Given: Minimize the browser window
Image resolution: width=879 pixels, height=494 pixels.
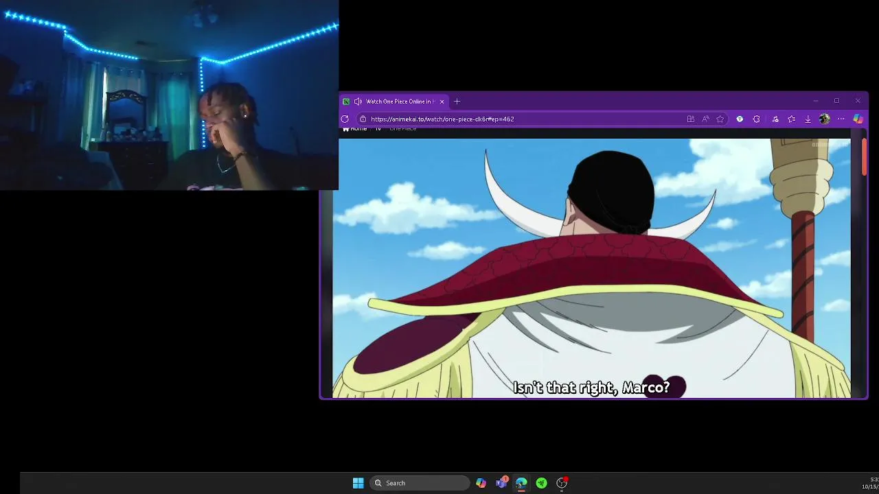Looking at the screenshot, I should (815, 101).
